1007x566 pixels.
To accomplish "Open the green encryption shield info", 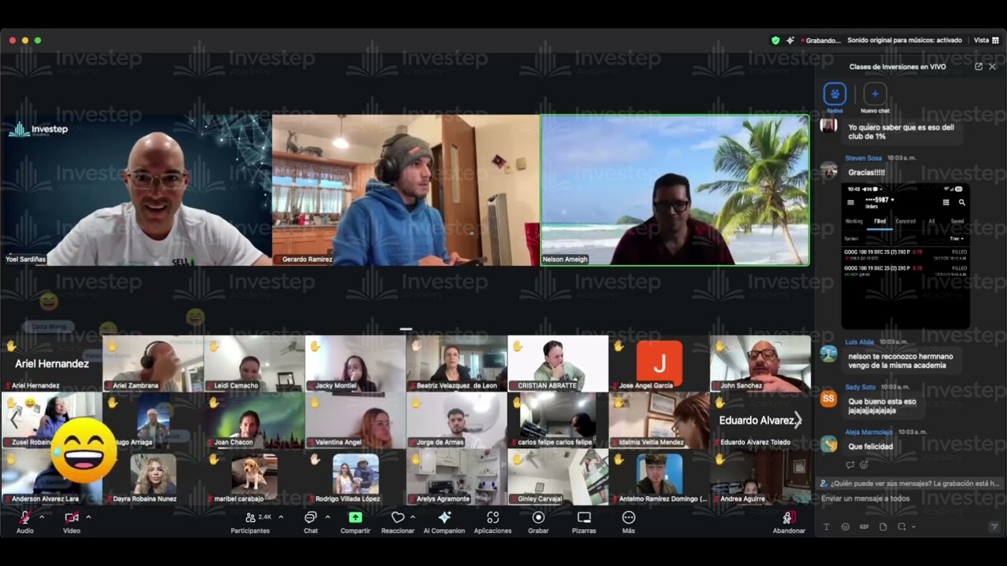I will click(775, 40).
